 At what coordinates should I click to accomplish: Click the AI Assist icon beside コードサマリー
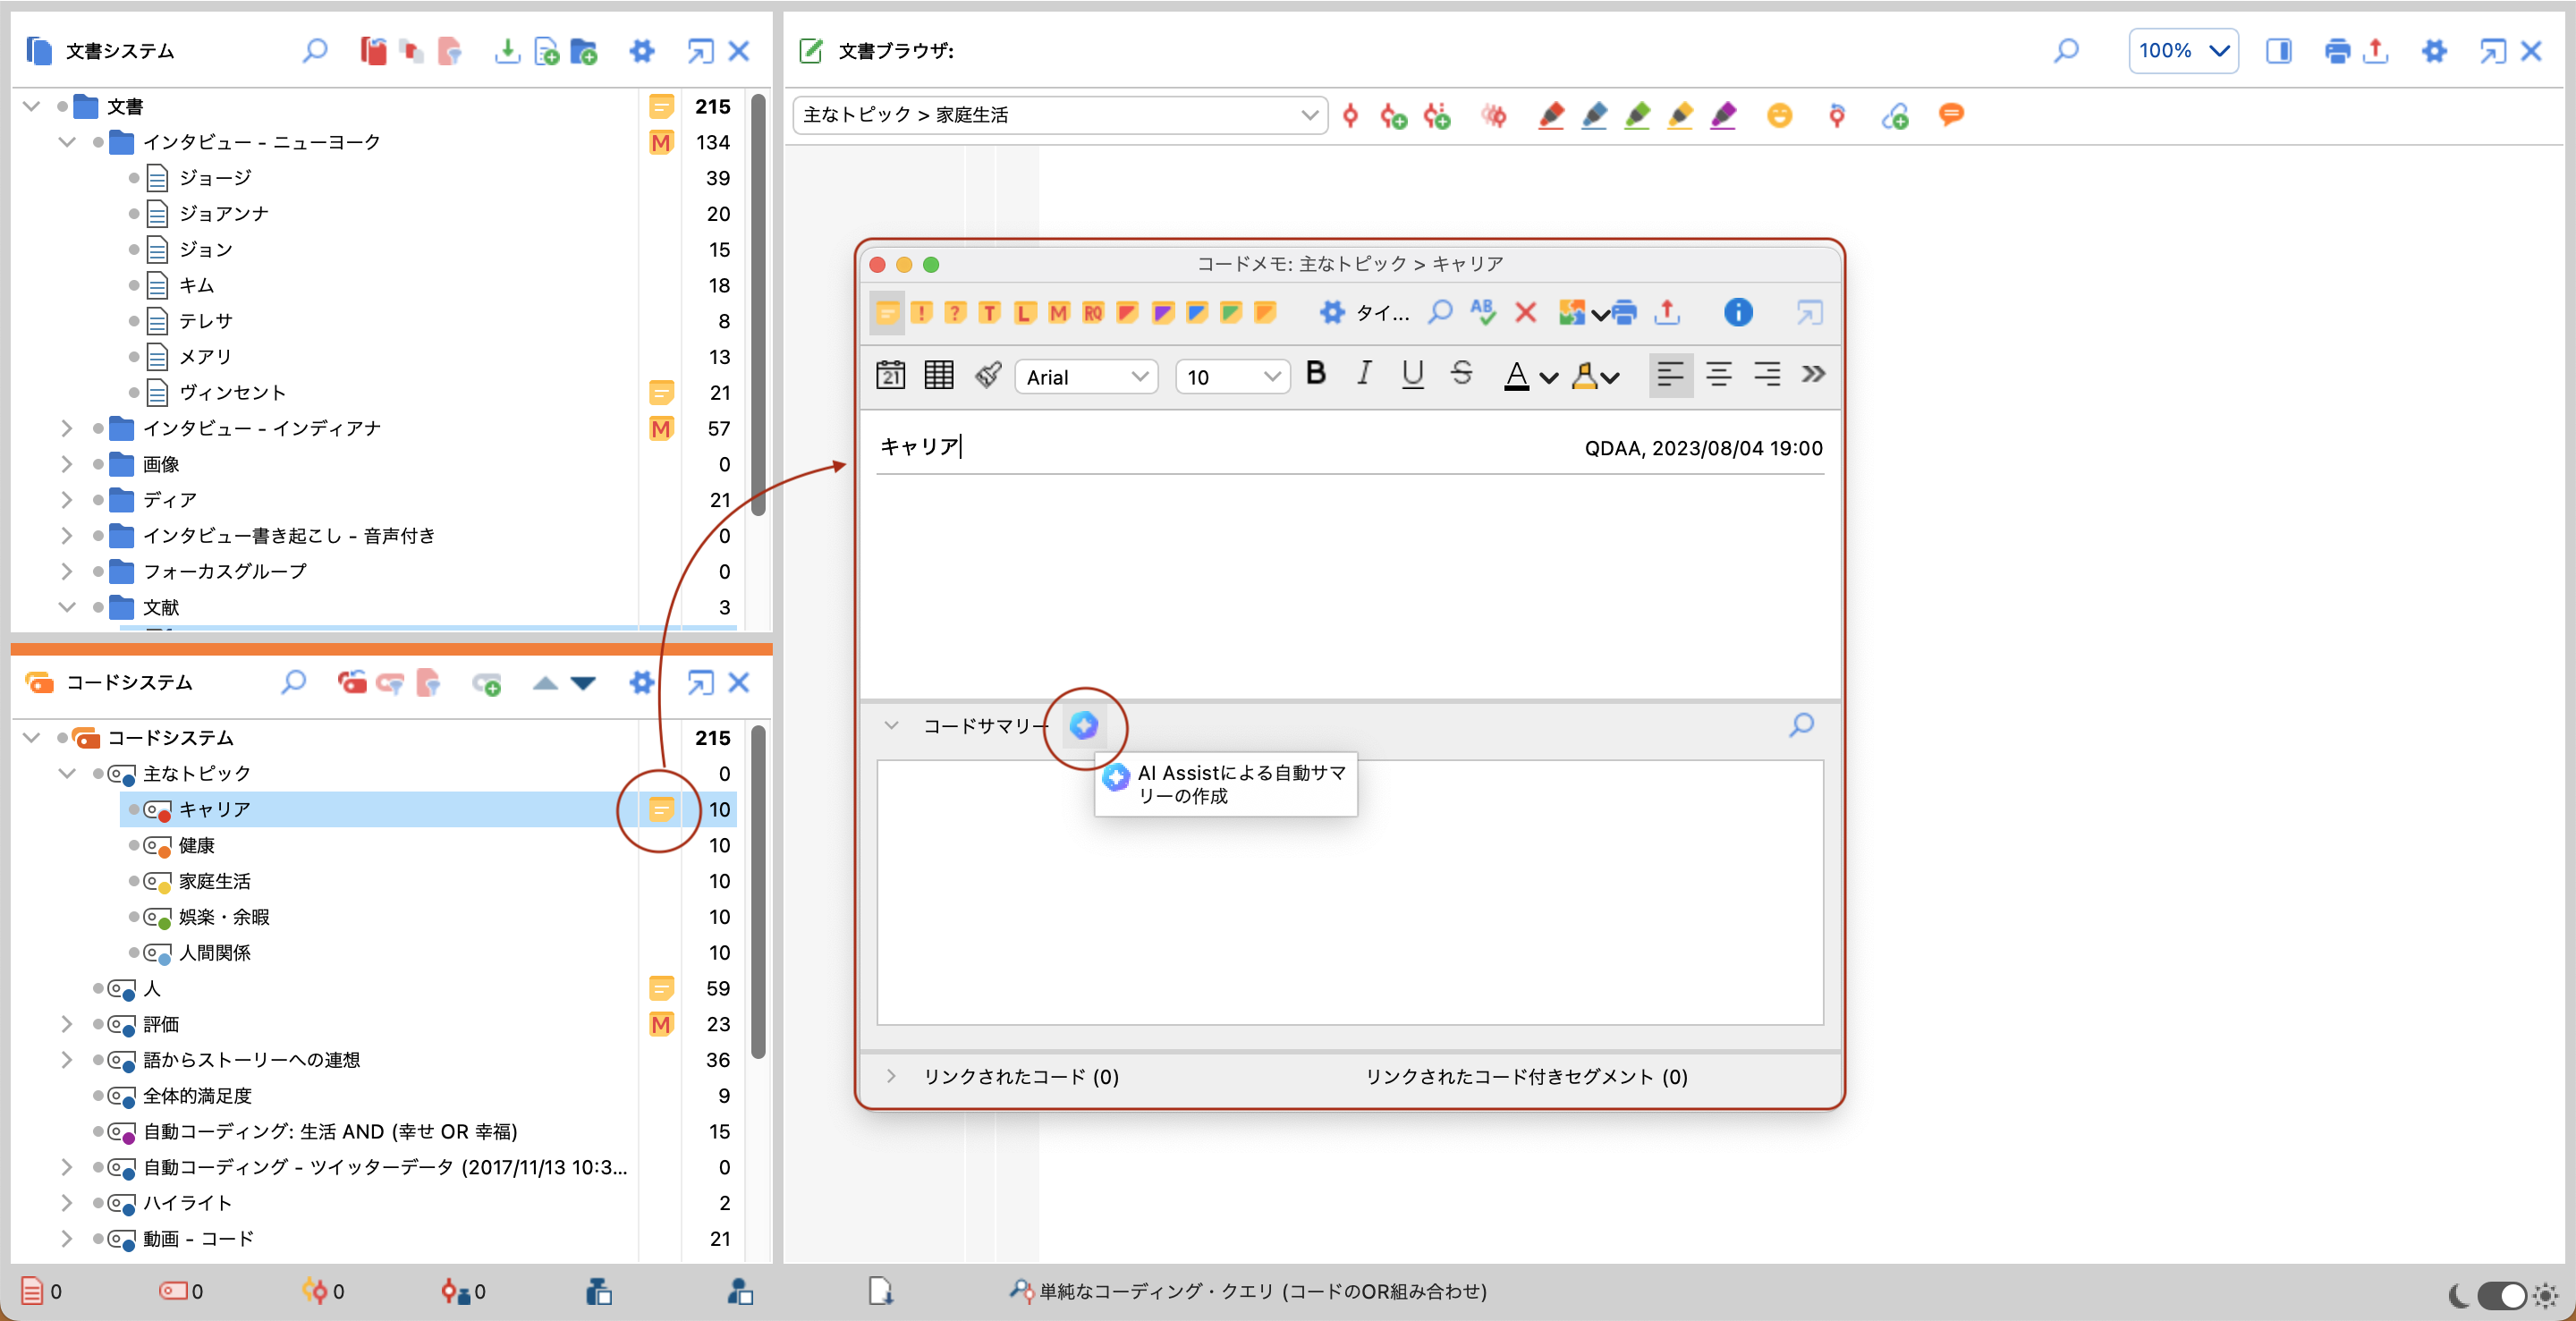click(x=1083, y=725)
